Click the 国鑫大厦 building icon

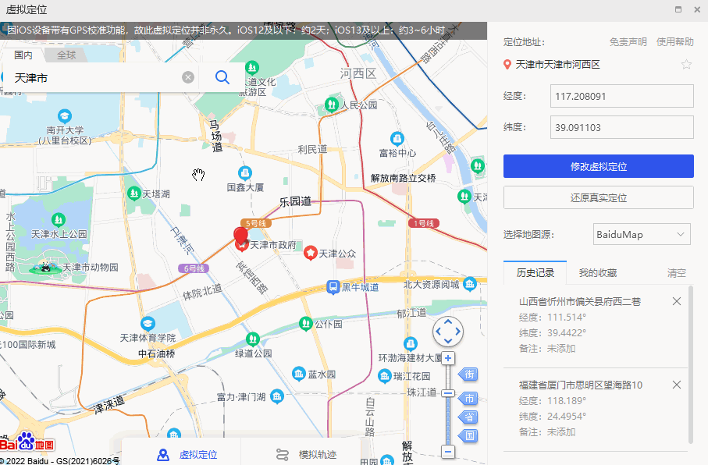pyautogui.click(x=245, y=173)
